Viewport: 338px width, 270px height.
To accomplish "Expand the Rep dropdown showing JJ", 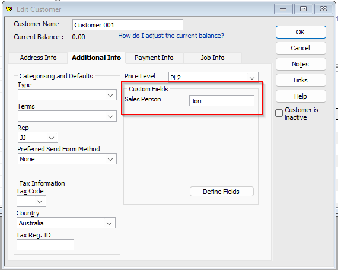I will pyautogui.click(x=38, y=138).
